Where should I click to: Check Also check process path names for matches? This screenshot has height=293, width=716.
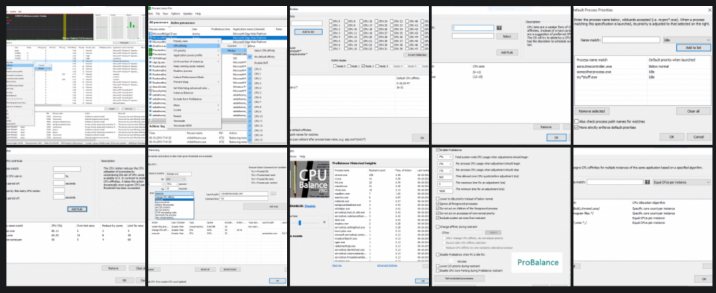(577, 122)
